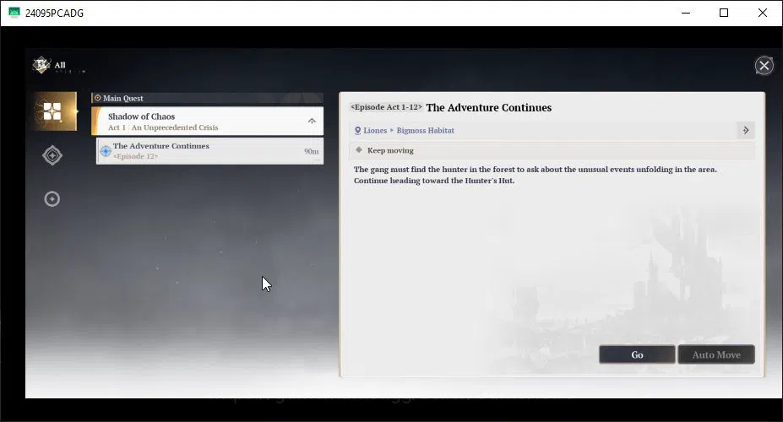The height and width of the screenshot is (422, 783).
Task: Click the location pin icon beside Liones
Action: click(x=357, y=131)
